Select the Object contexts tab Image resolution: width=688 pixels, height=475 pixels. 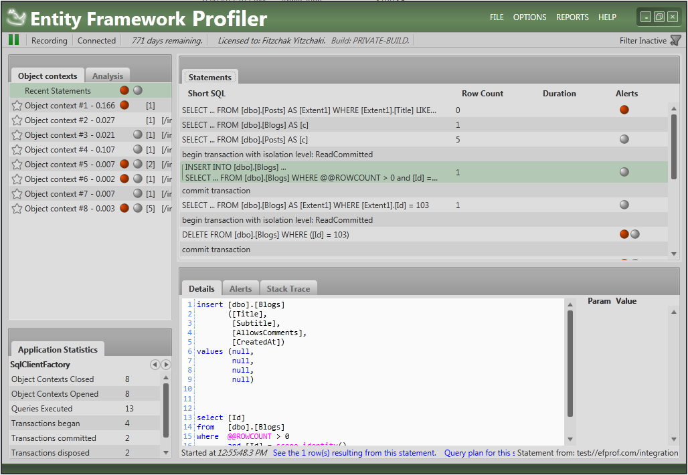[x=48, y=76]
